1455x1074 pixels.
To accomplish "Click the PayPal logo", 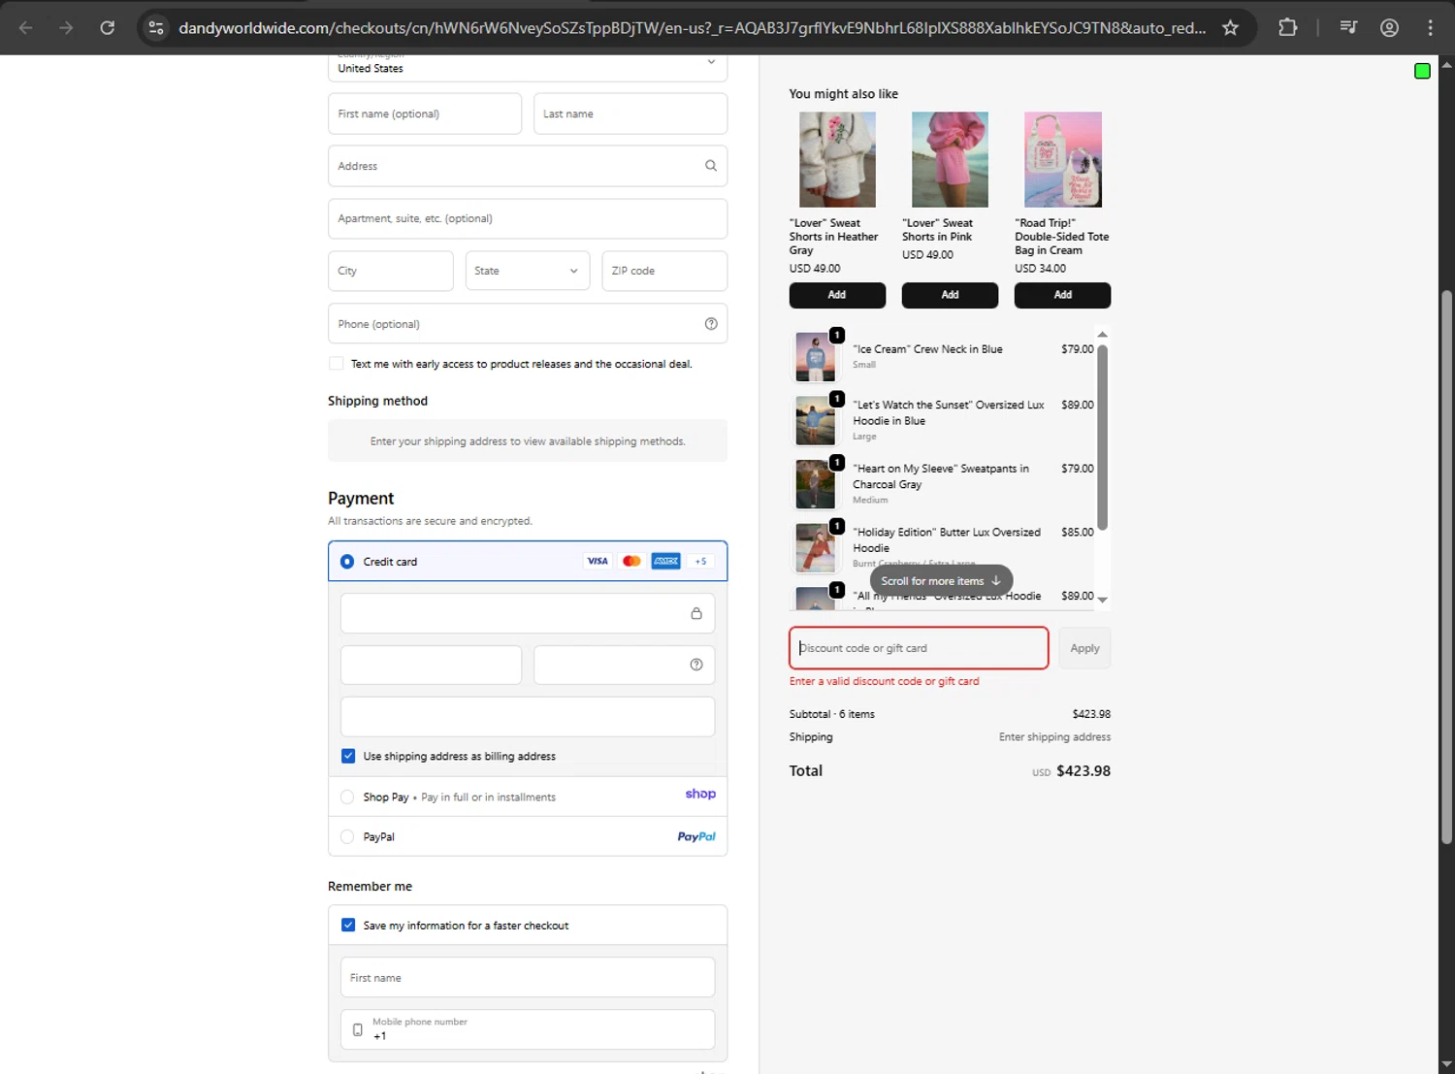I will 696,836.
